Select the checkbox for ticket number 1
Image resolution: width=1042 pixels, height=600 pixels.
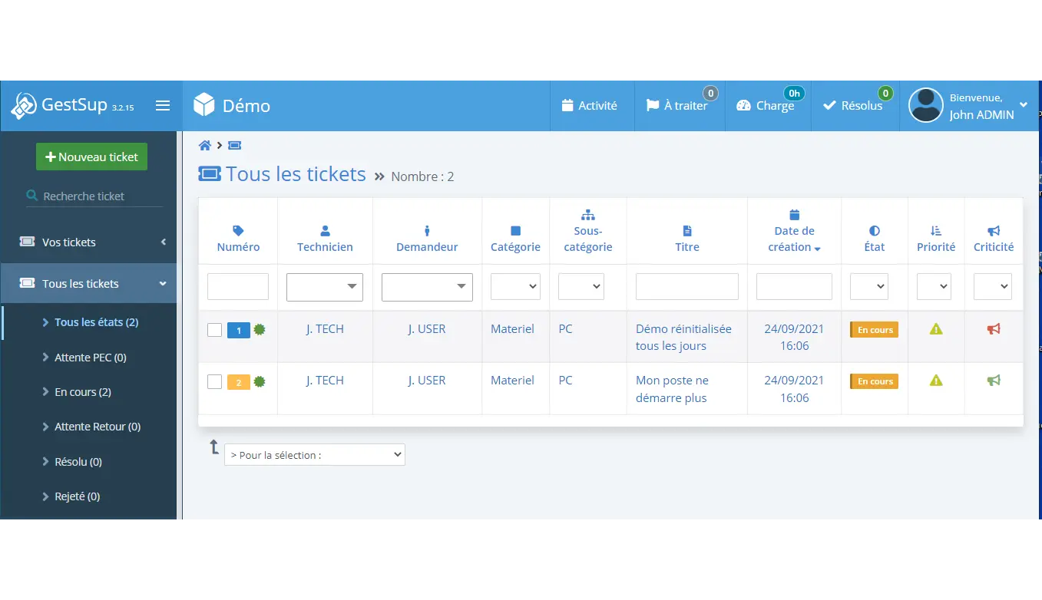[x=214, y=329]
